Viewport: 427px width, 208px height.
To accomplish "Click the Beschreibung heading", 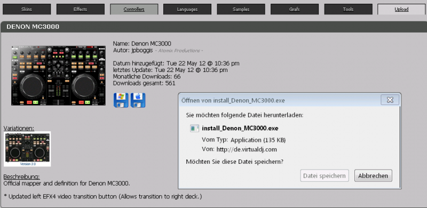I will (21, 177).
